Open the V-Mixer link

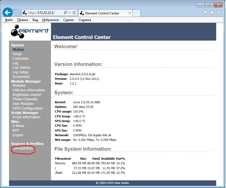[18, 126]
